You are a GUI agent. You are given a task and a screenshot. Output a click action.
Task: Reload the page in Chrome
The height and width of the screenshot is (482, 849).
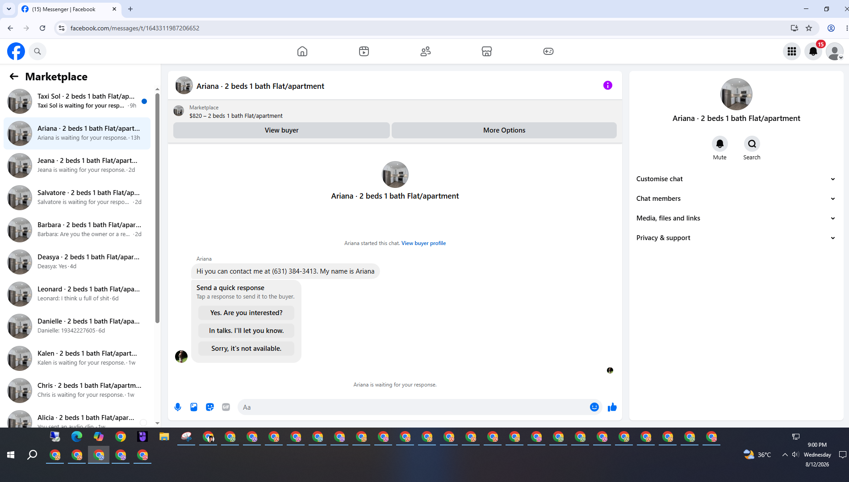pos(42,28)
